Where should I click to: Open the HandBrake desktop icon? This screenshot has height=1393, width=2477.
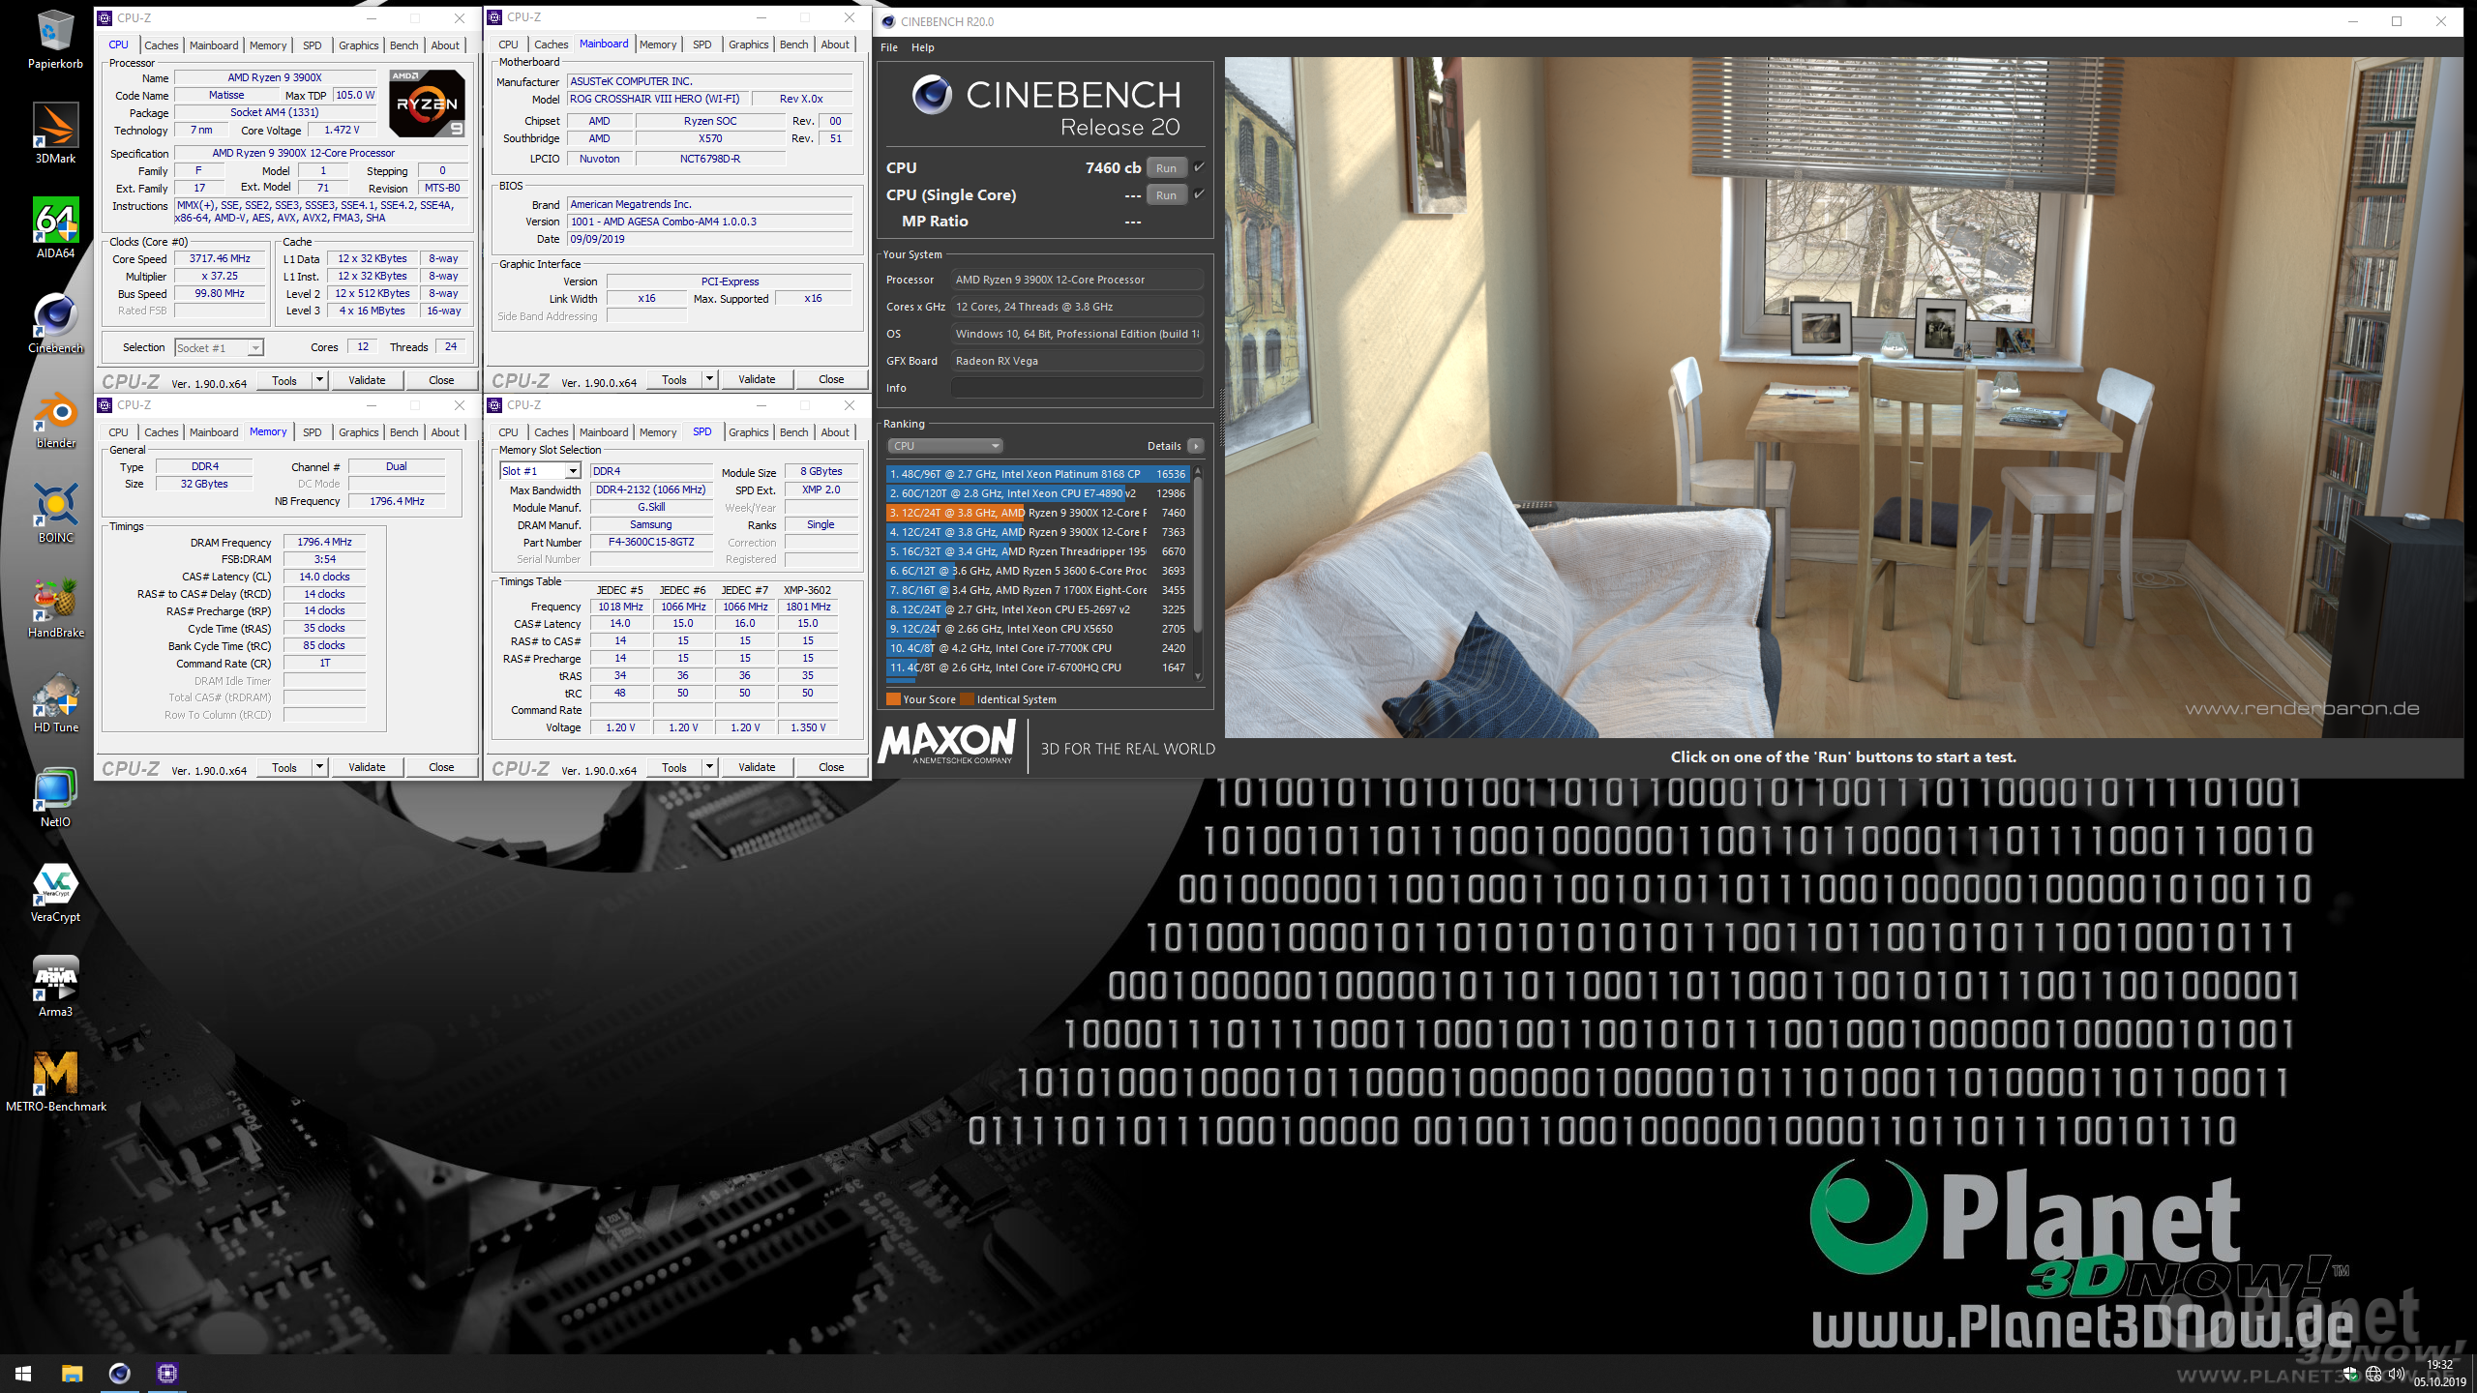click(x=55, y=608)
